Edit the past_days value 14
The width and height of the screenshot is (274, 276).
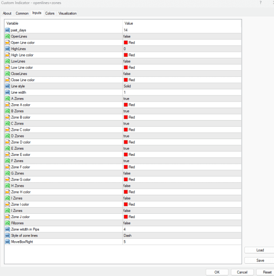[182, 30]
